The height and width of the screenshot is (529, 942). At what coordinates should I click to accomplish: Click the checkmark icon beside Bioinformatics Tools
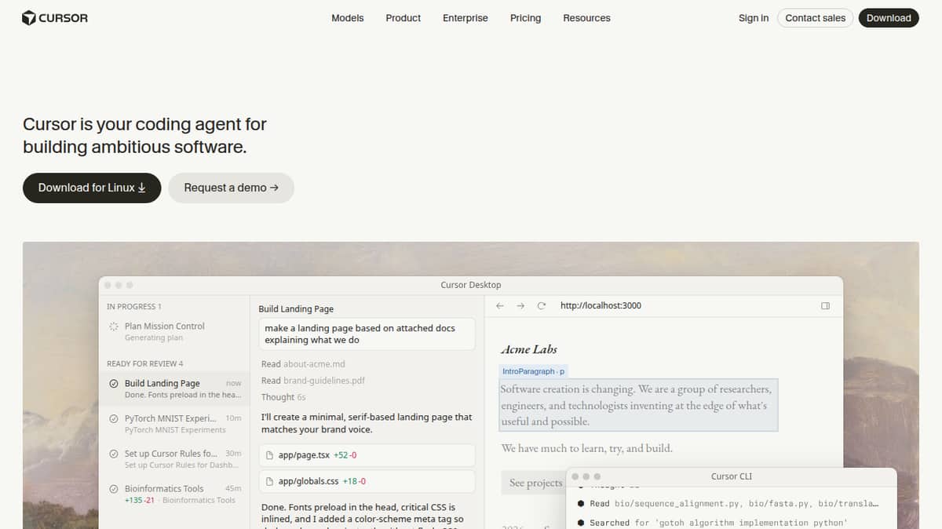pyautogui.click(x=114, y=488)
